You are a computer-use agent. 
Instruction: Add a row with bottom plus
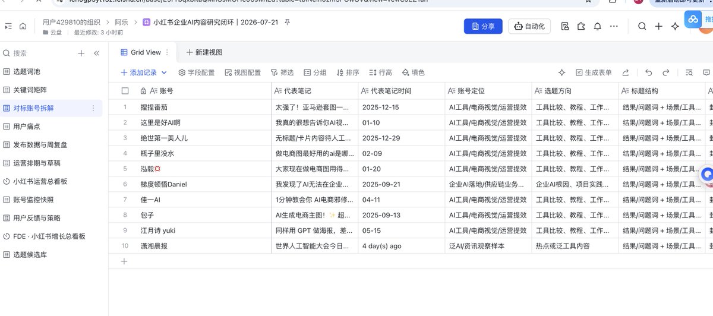(124, 261)
